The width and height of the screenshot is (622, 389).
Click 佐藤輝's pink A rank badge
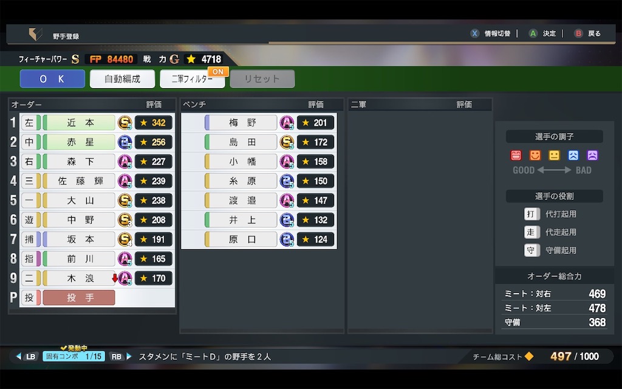(x=125, y=181)
